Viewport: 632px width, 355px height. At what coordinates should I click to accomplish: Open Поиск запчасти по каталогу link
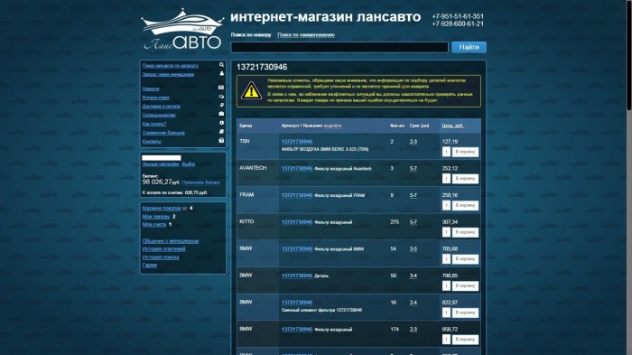(x=170, y=65)
